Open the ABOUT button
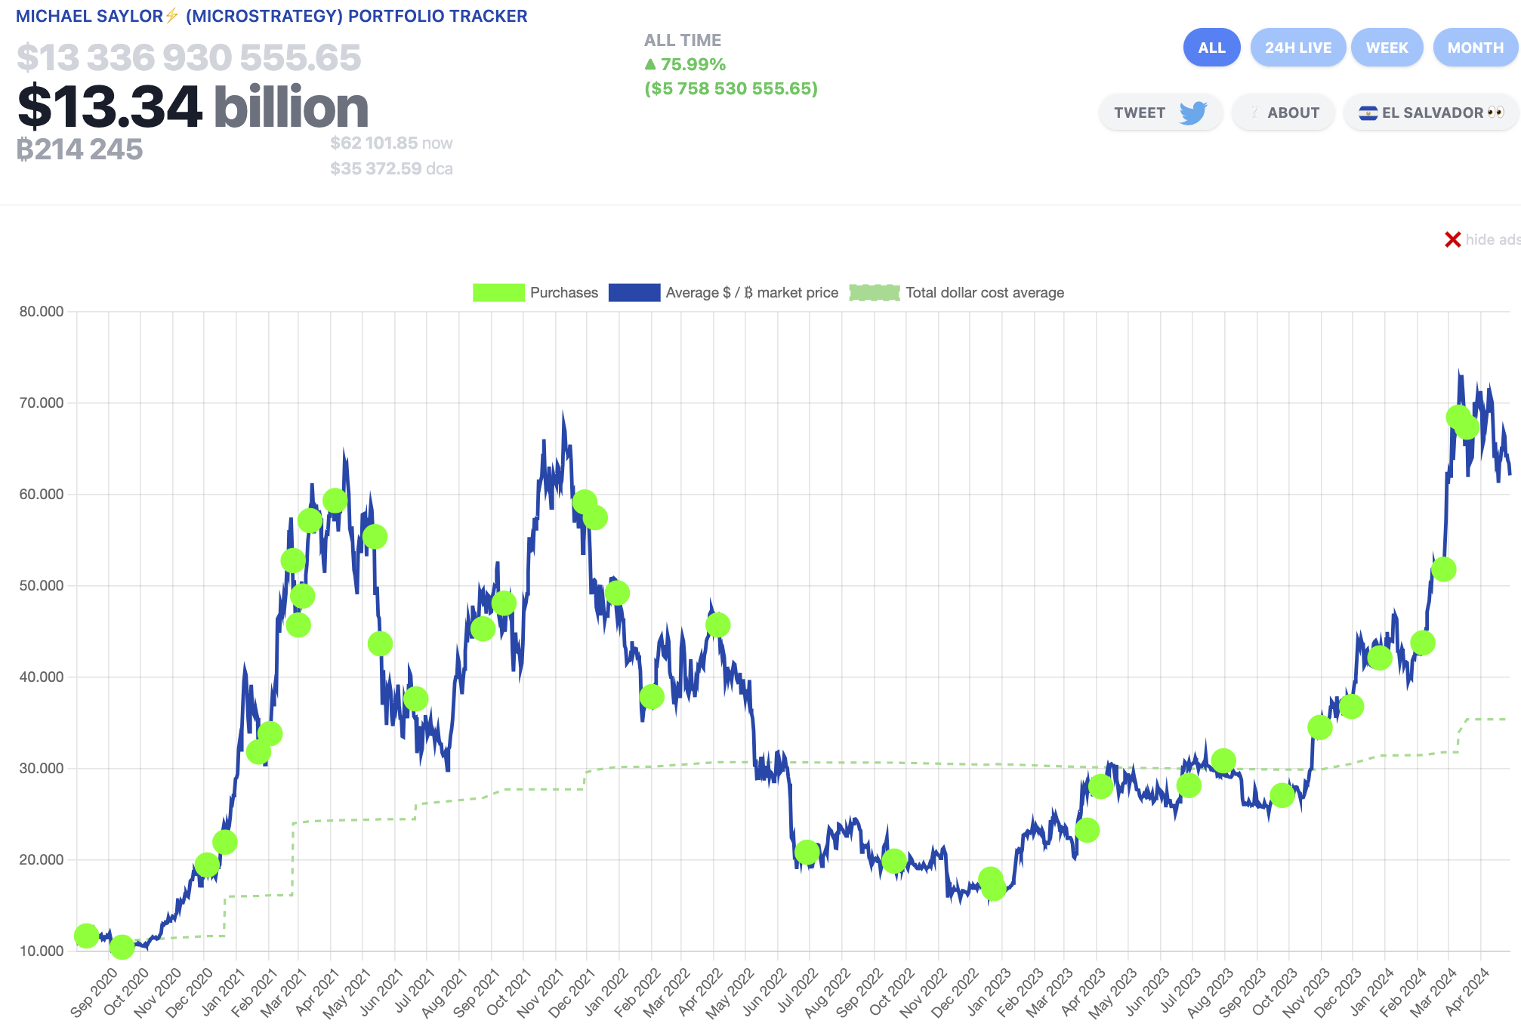The image size is (1521, 1036). [1283, 113]
